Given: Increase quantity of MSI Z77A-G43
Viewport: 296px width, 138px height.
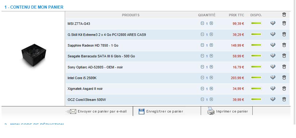Looking at the screenshot, I should coord(211,23).
